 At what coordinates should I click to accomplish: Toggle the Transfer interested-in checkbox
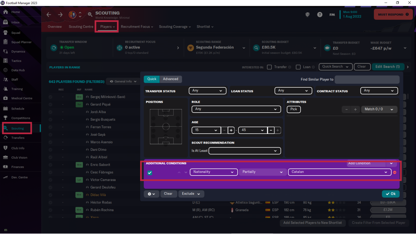point(269,67)
